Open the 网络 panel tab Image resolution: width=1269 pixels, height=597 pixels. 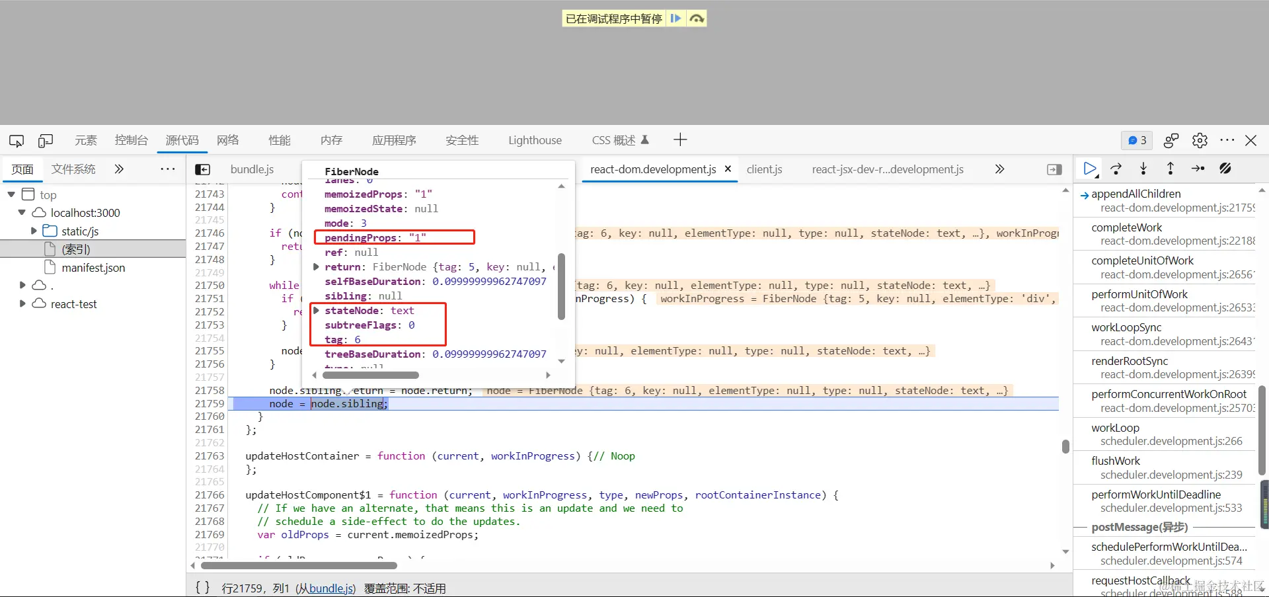[x=228, y=140]
